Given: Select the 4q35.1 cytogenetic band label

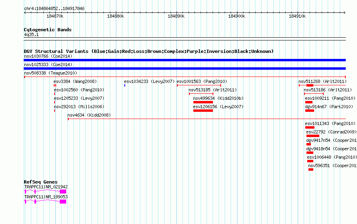Looking at the screenshot, I should tap(31, 34).
